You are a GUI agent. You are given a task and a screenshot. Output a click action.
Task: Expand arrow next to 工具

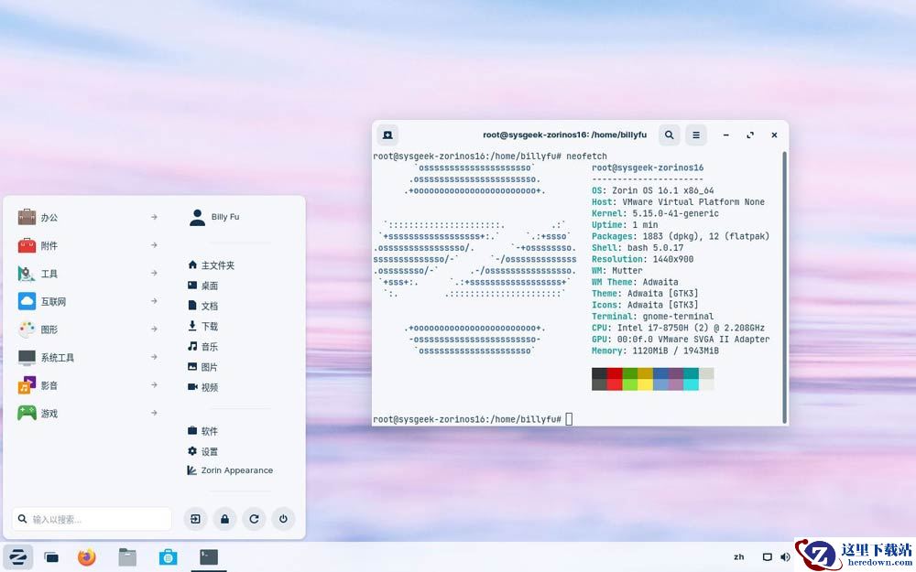click(154, 273)
